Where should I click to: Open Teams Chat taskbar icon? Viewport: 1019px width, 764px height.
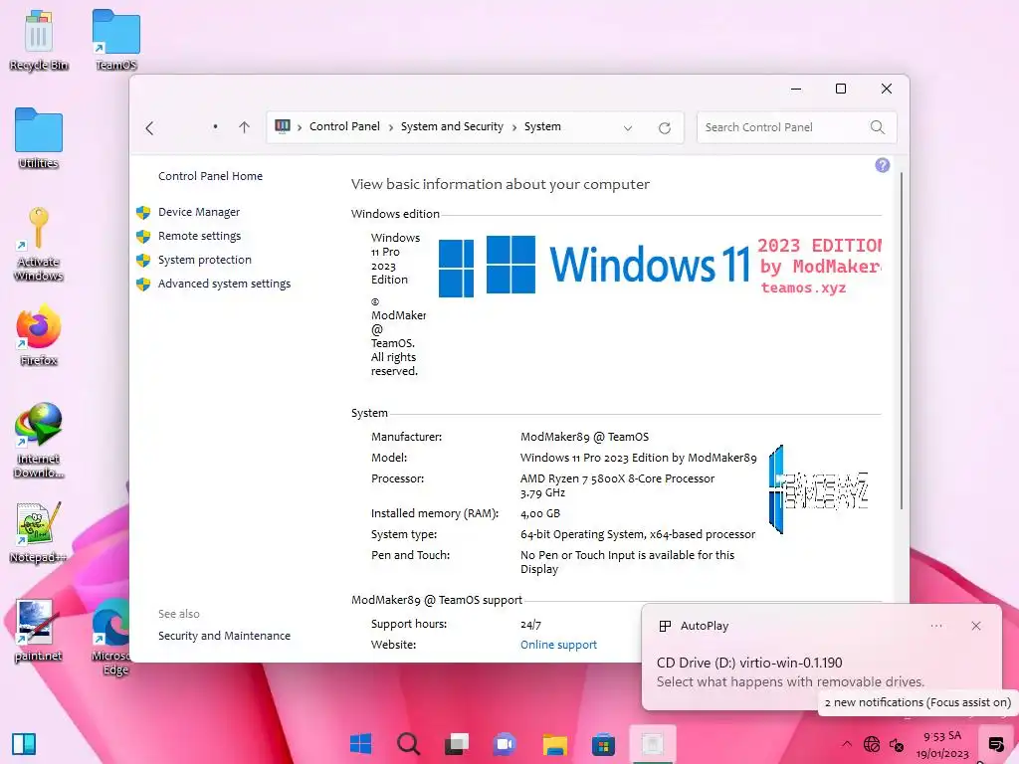click(x=505, y=744)
